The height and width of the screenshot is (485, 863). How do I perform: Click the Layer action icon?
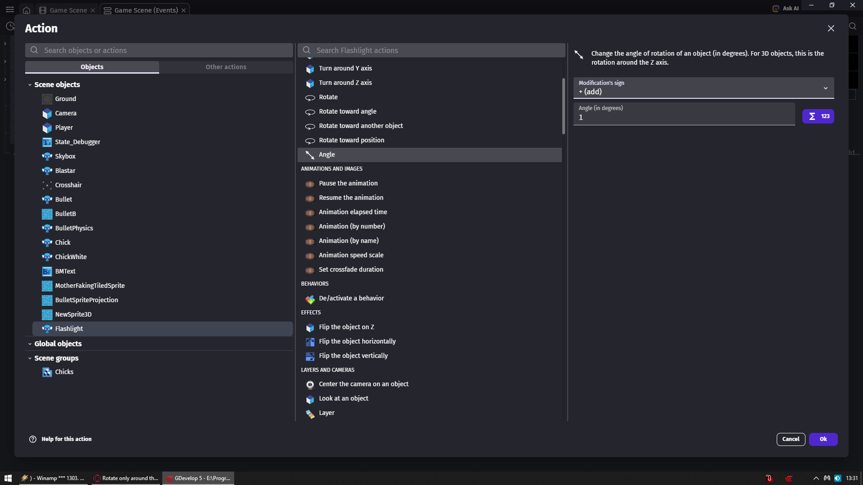(310, 414)
